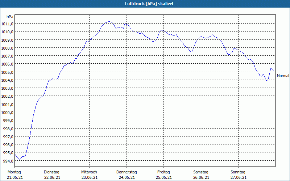
Task: Select the hPa unit label
Action: pos(10,17)
